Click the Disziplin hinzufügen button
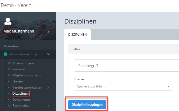 click(87, 105)
